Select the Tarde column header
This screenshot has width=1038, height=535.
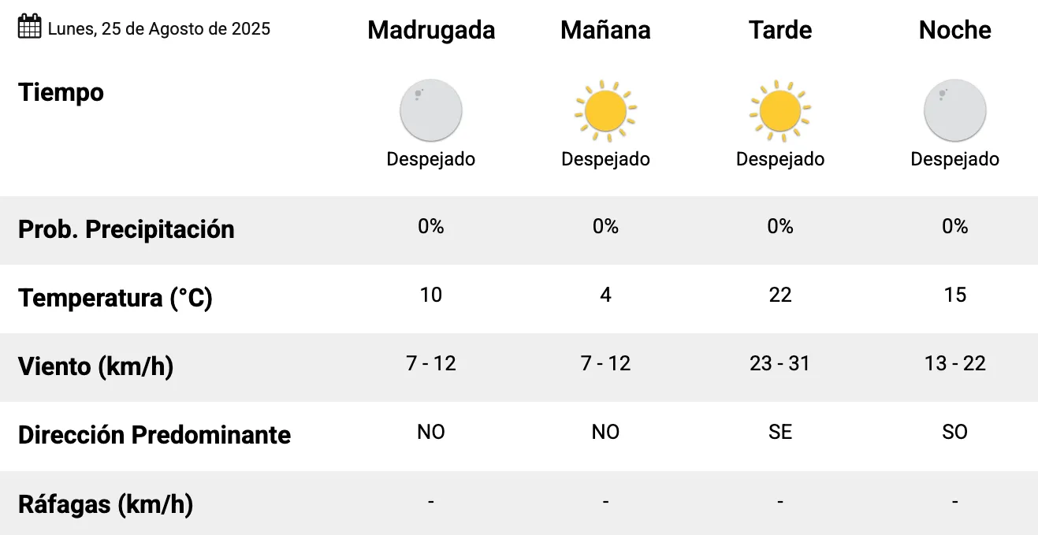(780, 30)
